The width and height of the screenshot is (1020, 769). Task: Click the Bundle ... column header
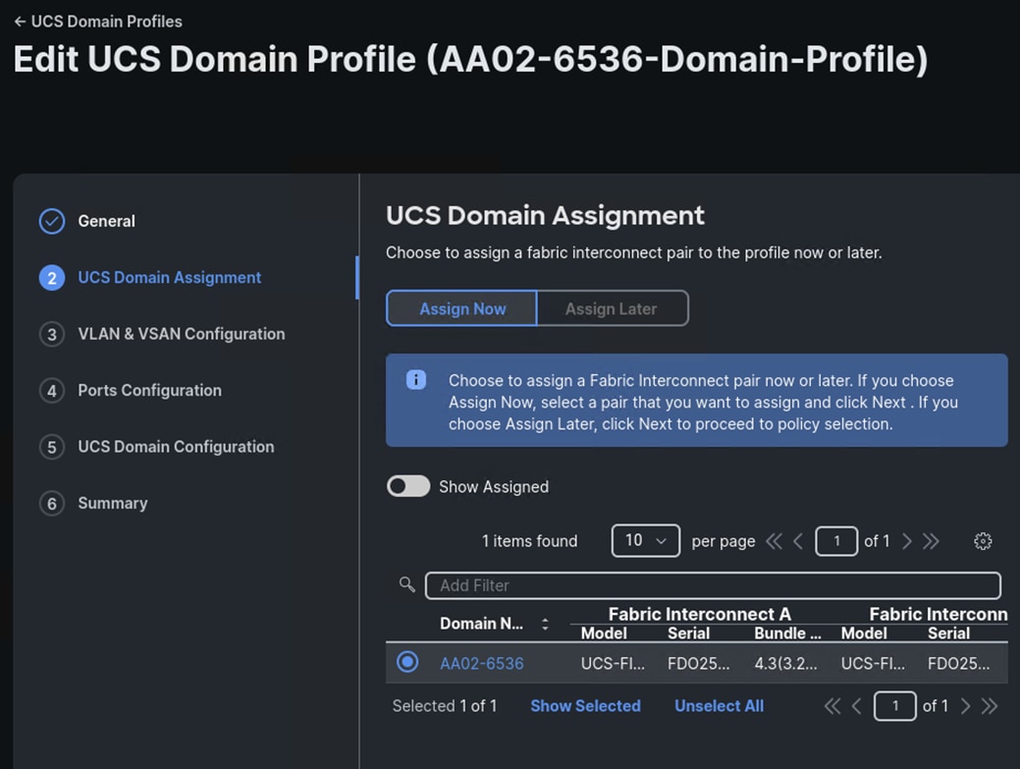pyautogui.click(x=787, y=633)
